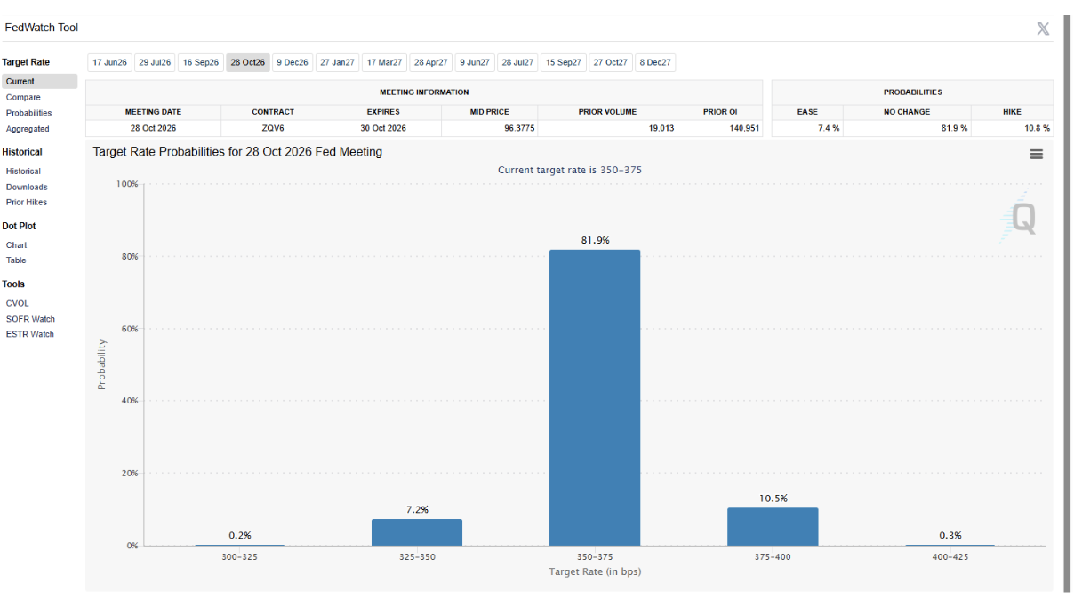Choose the 27 Jan27 meeting tab
Viewport: 1074px width, 599px height.
click(x=337, y=62)
